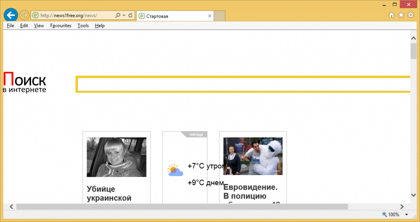
Task: Close the Стартовая tab
Action: click(210, 16)
